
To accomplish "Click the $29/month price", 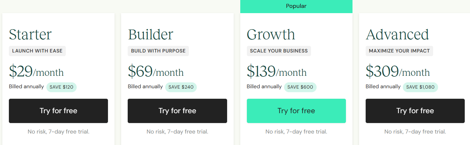I will [x=36, y=71].
